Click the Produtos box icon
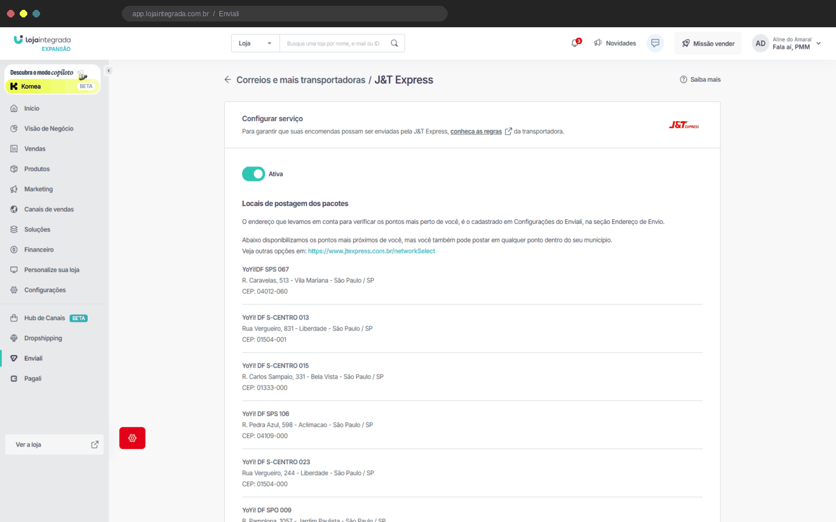Screen dimensions: 836x522 [x=14, y=169]
